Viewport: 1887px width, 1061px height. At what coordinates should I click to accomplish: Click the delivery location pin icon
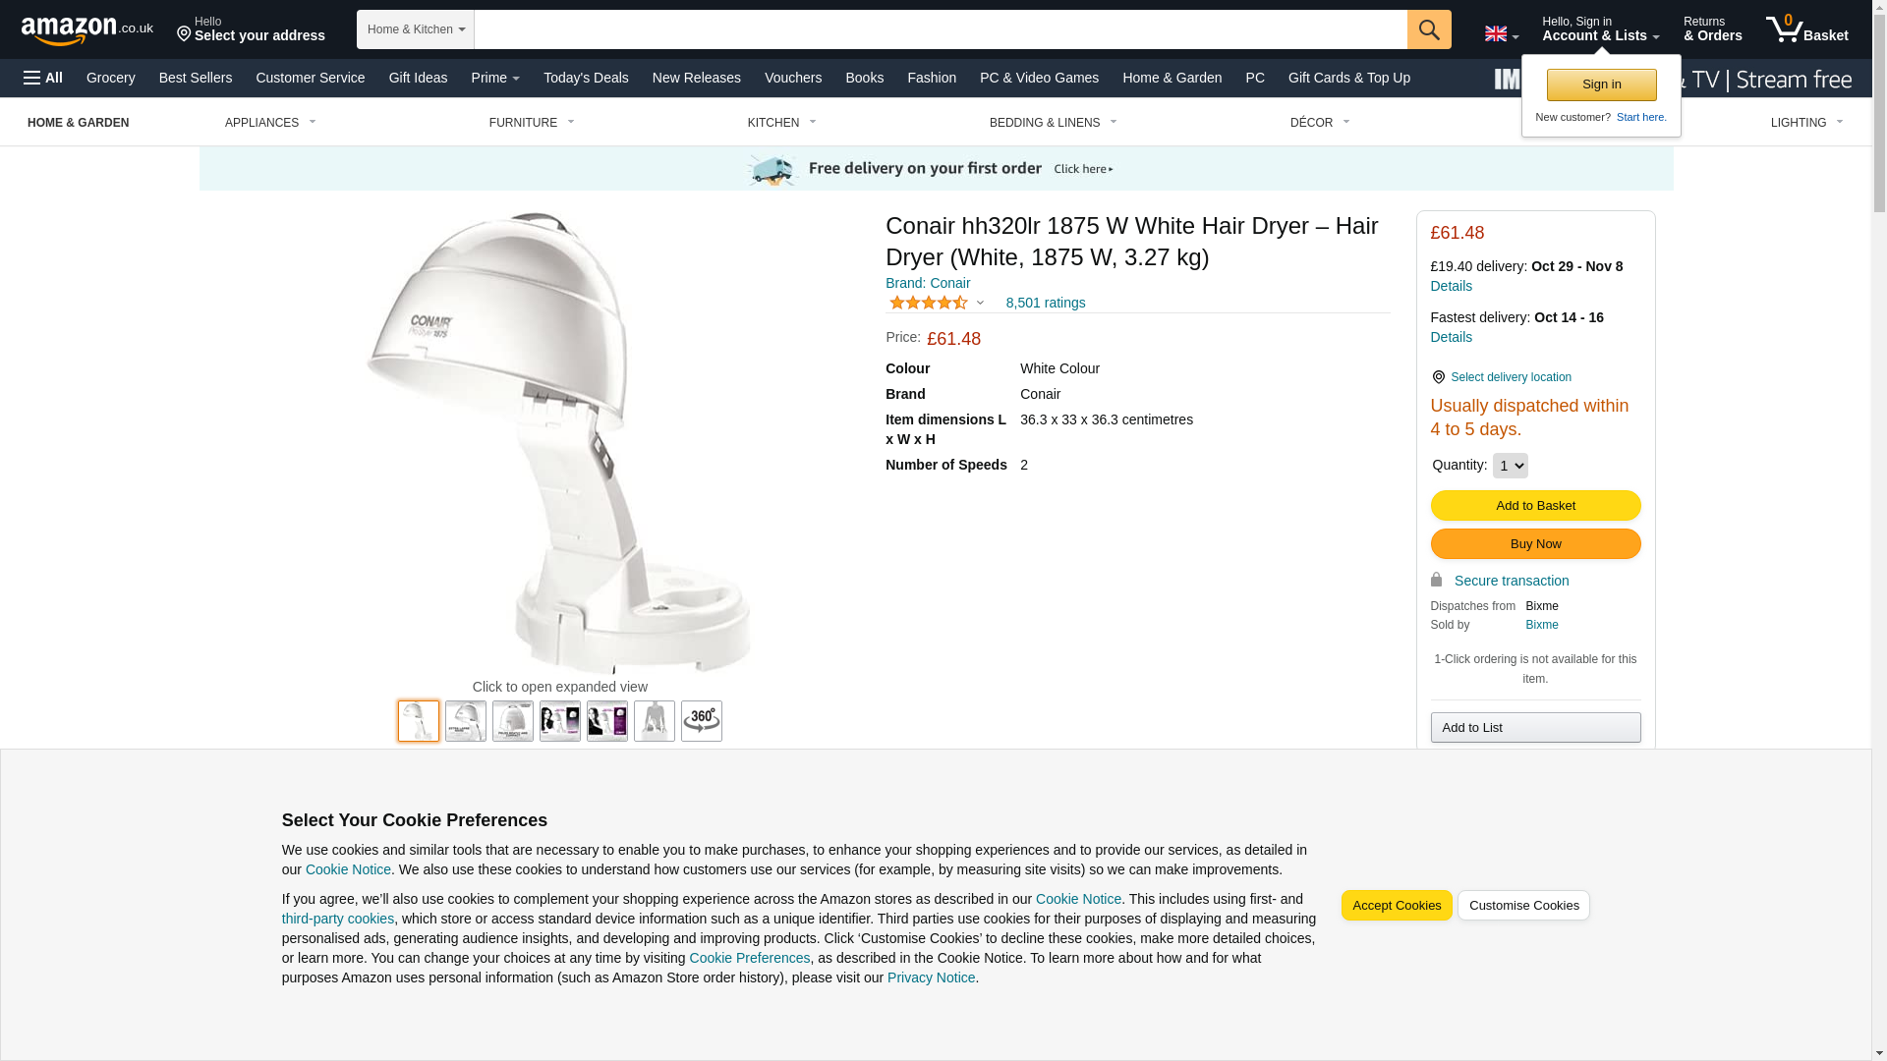click(x=1438, y=377)
